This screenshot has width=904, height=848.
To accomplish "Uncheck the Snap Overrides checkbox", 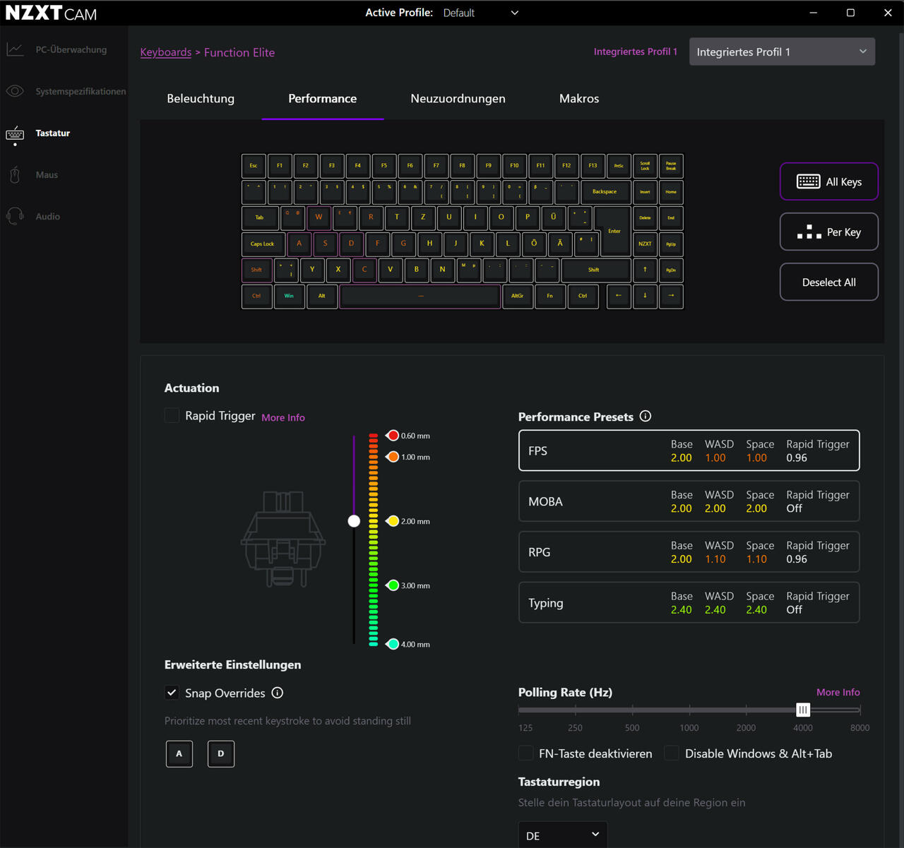I will point(172,693).
